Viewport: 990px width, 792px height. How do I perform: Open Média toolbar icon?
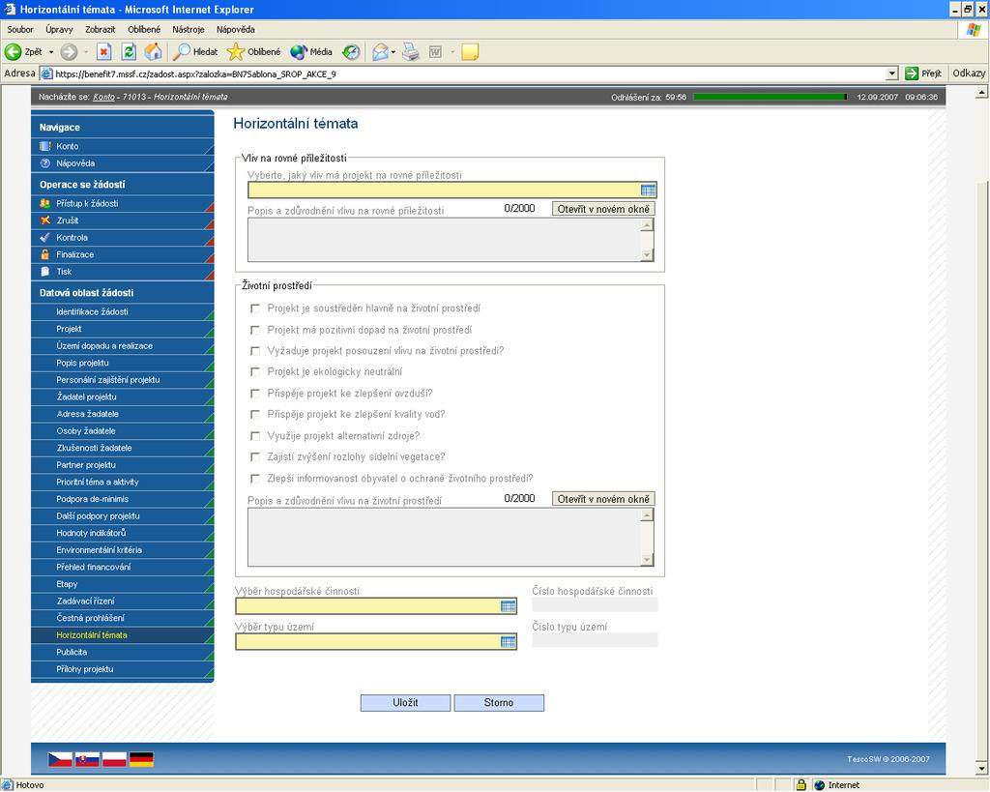pyautogui.click(x=299, y=52)
